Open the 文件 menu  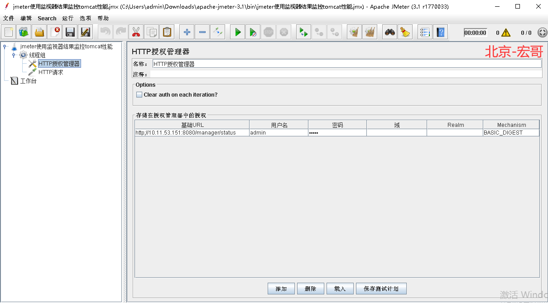[x=9, y=18]
